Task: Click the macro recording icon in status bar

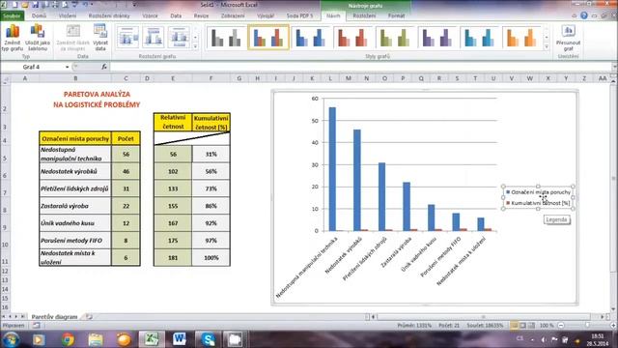Action: (36, 326)
